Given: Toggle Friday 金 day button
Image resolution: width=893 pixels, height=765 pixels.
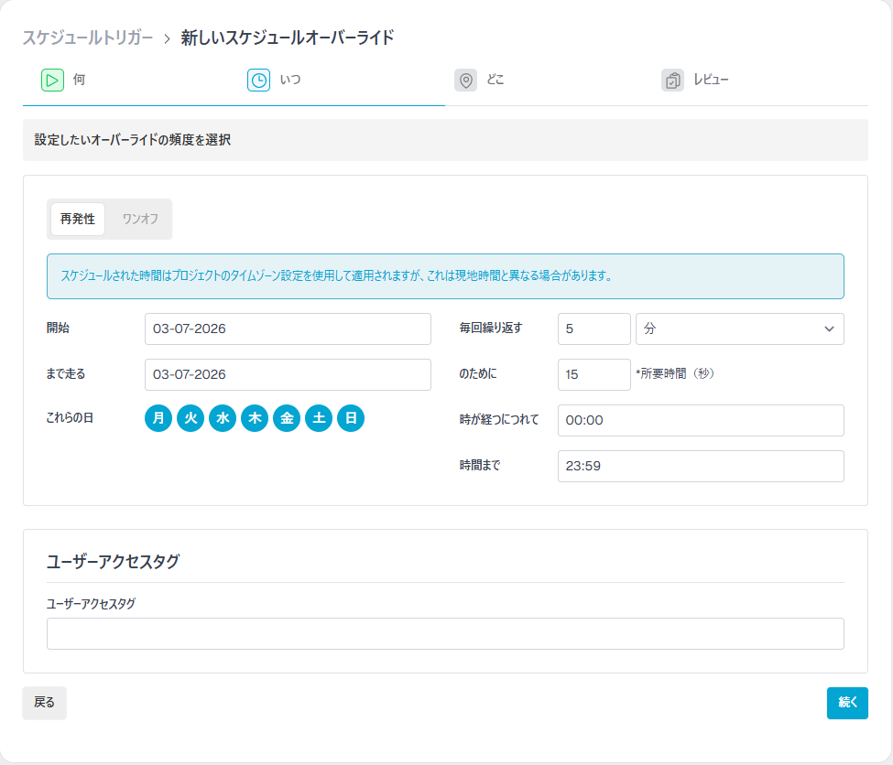Looking at the screenshot, I should tap(287, 418).
